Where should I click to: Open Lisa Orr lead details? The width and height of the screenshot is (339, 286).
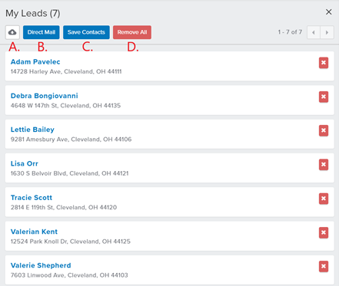[25, 163]
